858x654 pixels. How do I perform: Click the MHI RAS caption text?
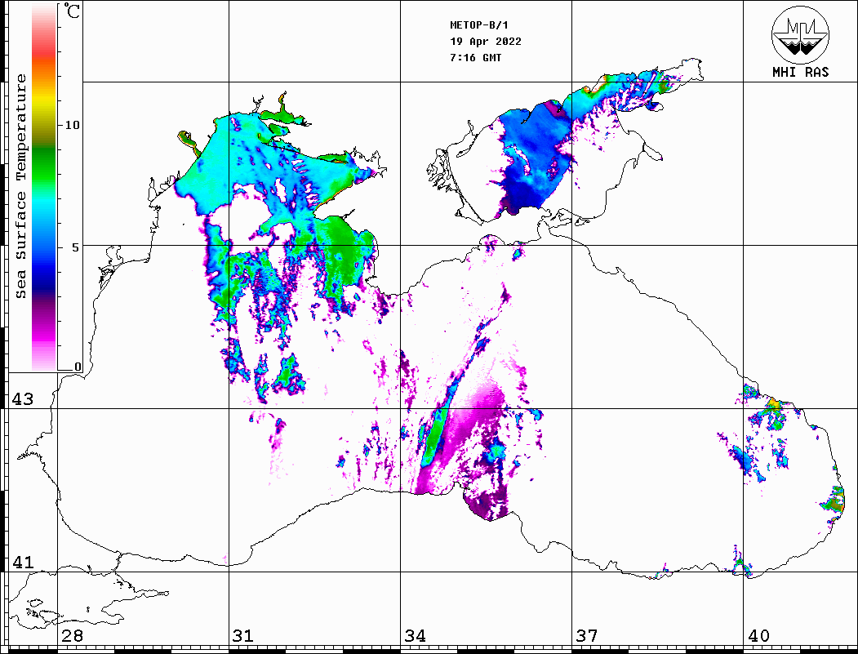(801, 72)
